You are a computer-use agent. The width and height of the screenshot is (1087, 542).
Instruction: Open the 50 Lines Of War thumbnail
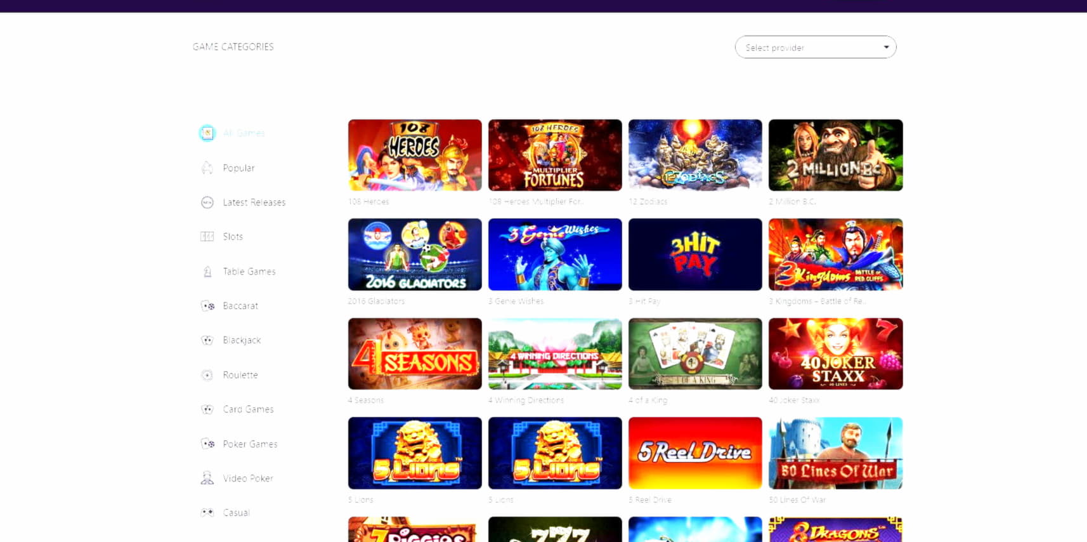(835, 453)
